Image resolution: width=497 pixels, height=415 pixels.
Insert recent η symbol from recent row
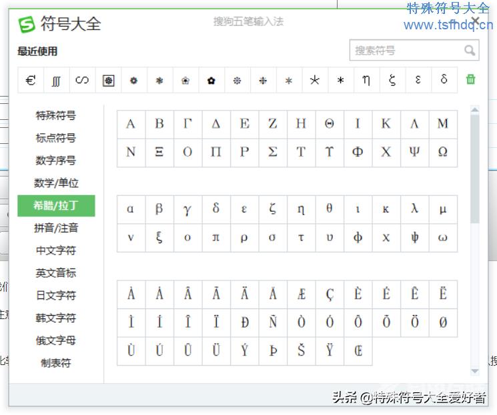[366, 80]
